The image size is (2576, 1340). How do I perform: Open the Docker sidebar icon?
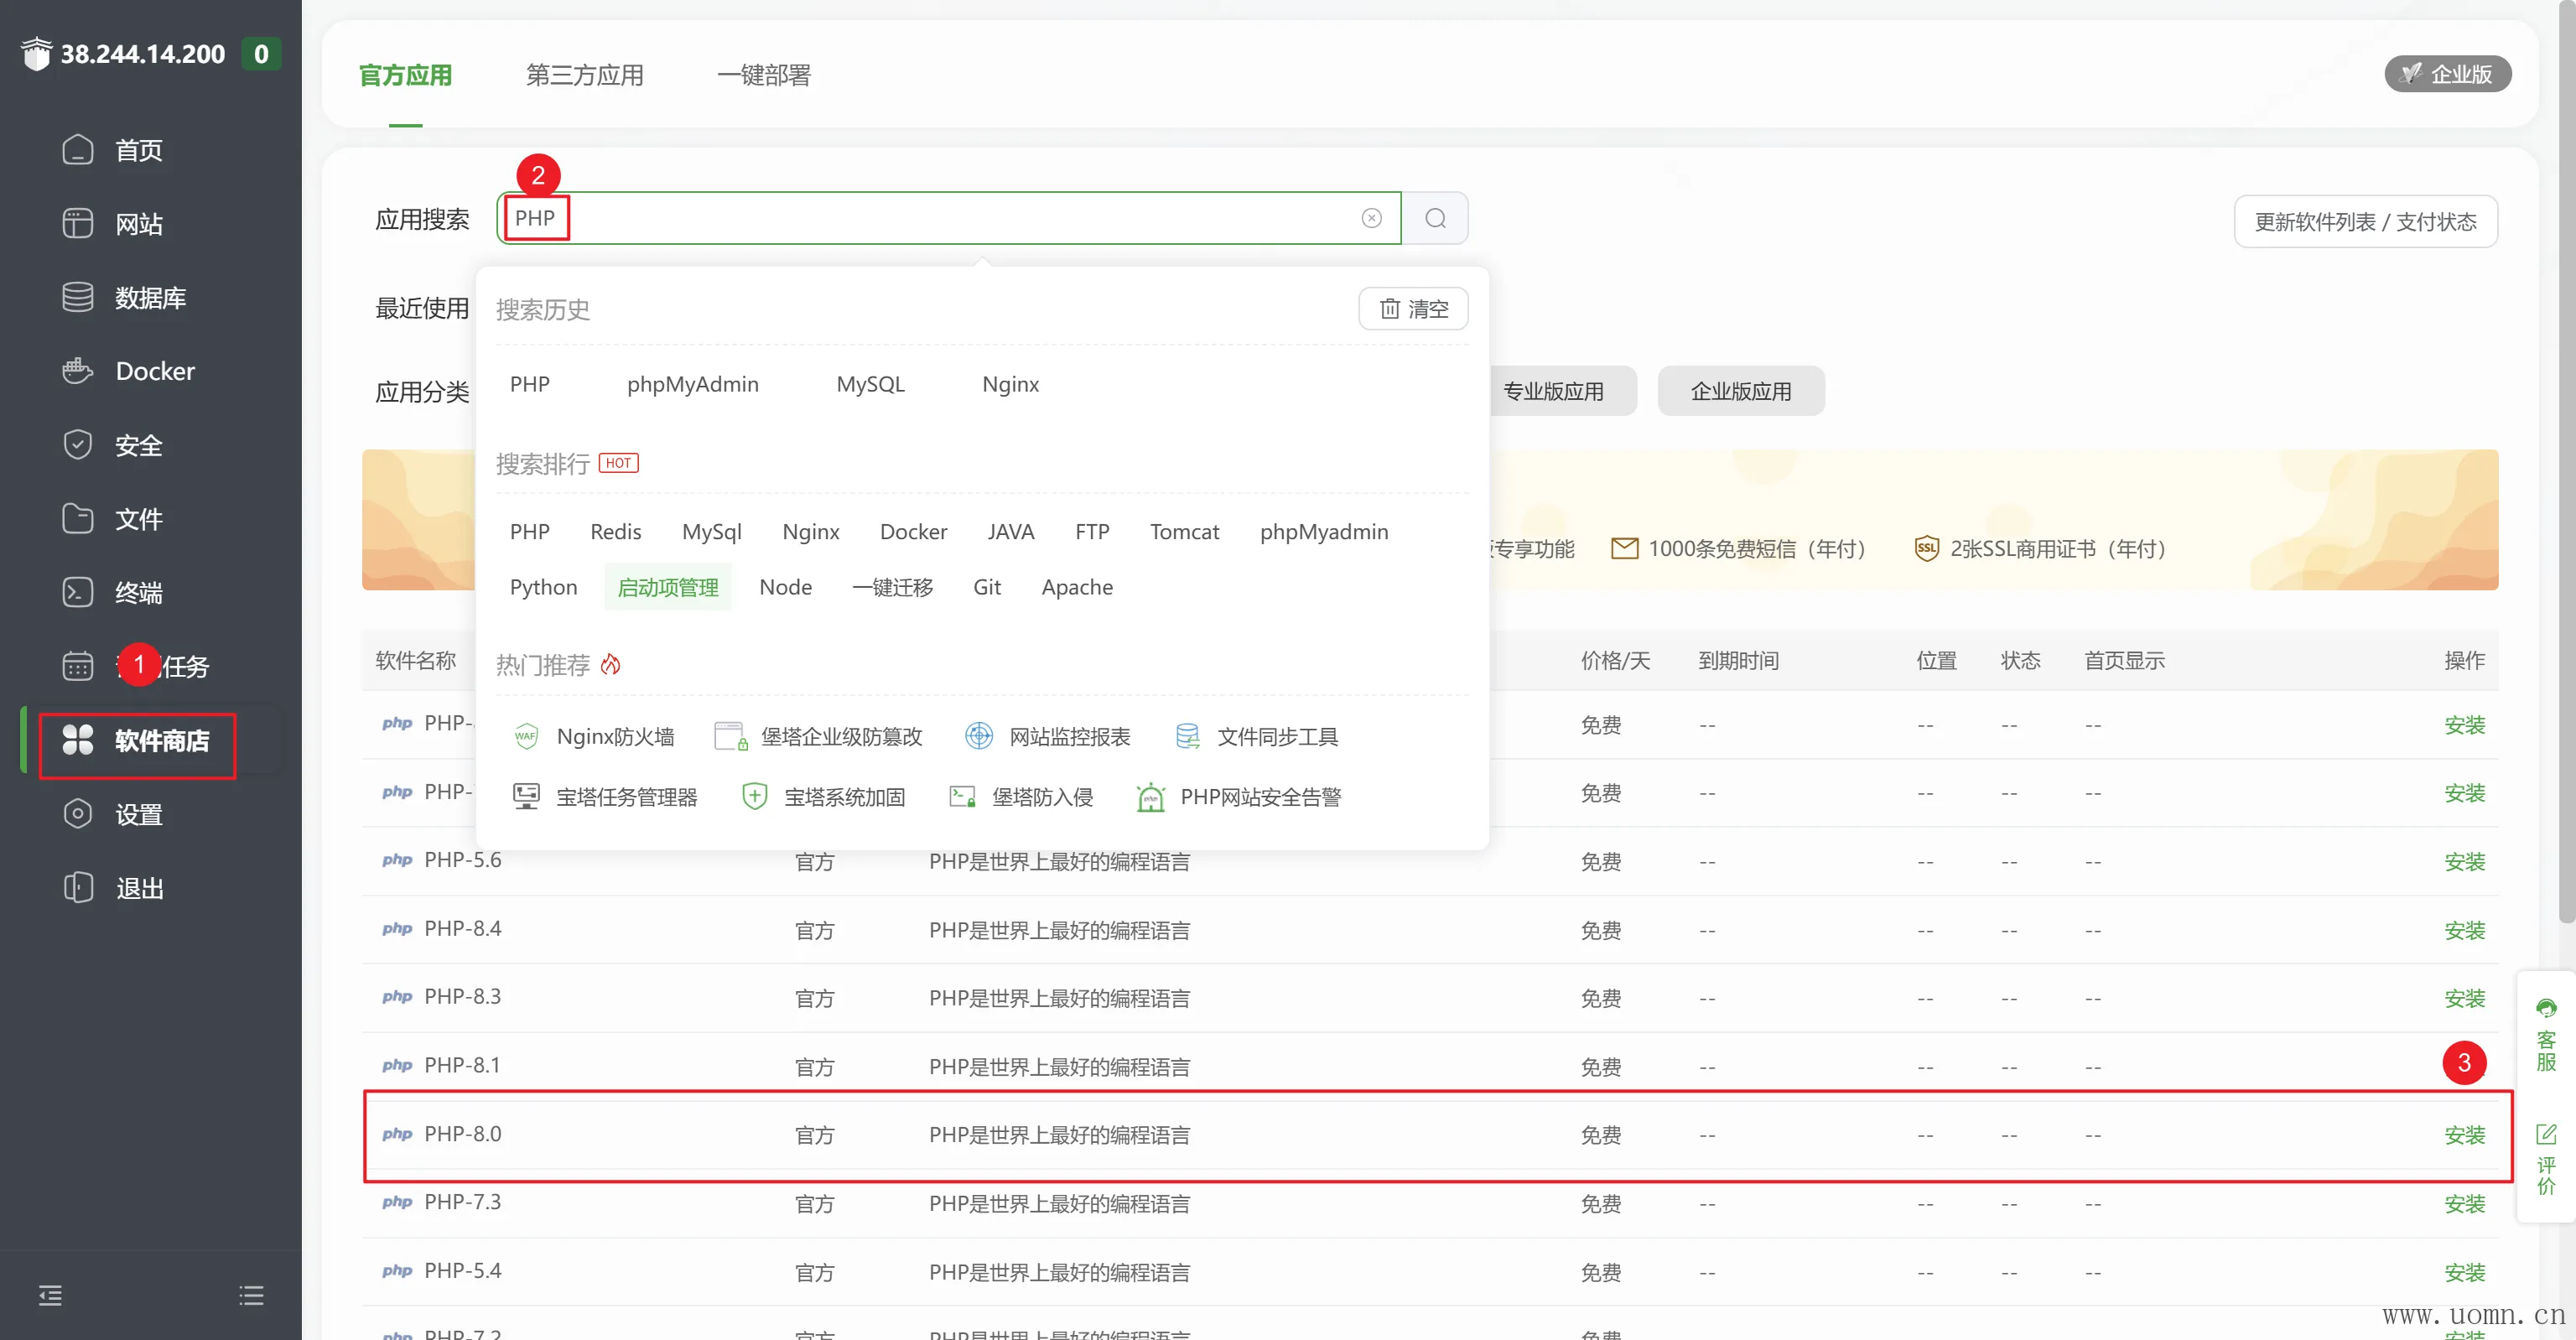click(77, 371)
